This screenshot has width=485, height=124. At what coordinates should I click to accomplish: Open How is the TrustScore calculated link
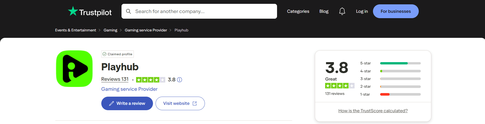point(373,111)
